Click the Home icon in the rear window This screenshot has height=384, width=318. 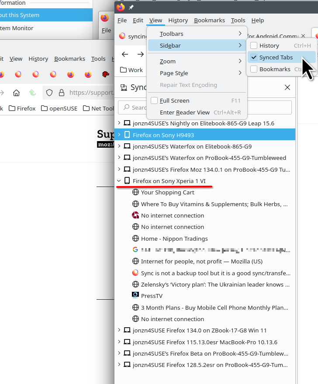click(x=17, y=93)
